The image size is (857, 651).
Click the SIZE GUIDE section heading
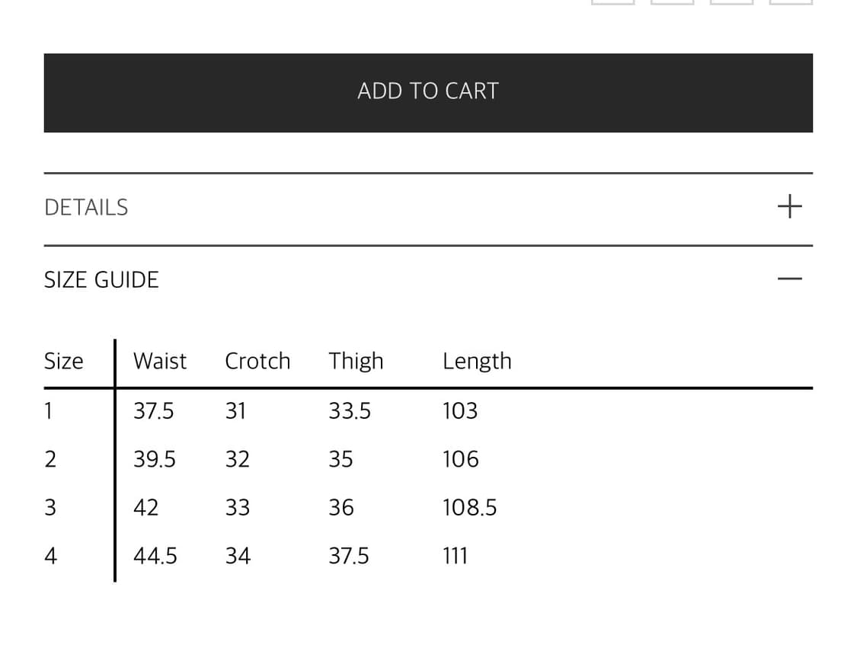coord(101,279)
